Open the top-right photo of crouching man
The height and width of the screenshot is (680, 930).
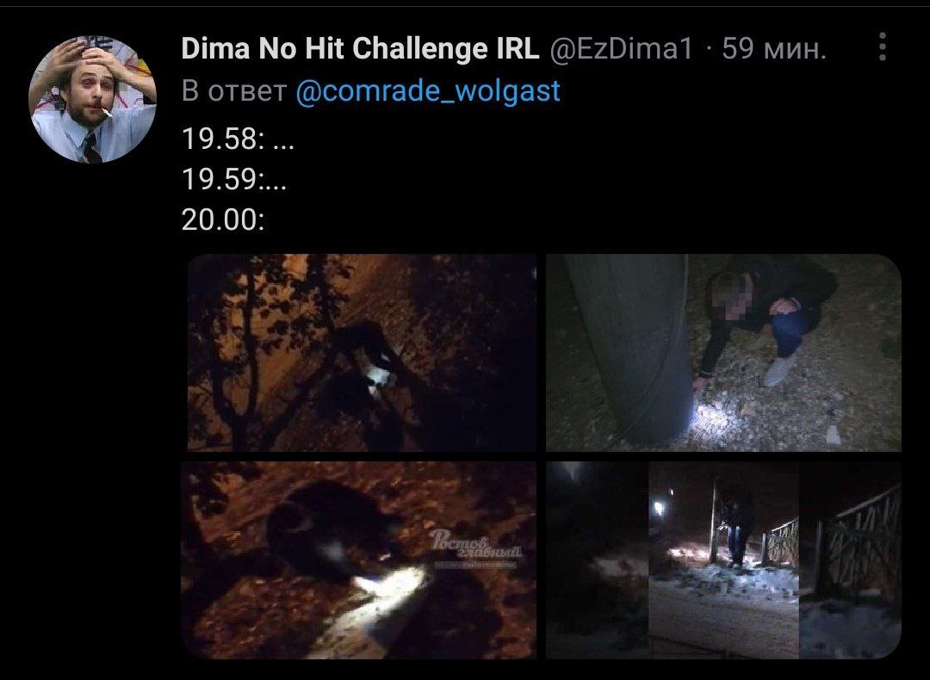pos(723,353)
